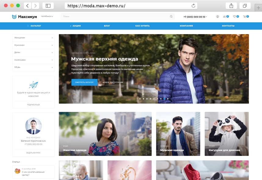Select the city dropdown Челябинск
The width and height of the screenshot is (262, 180).
(47, 16)
